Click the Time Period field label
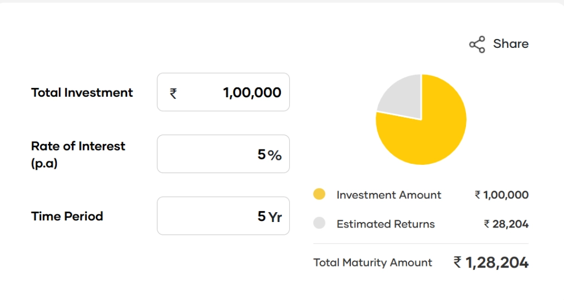564x300 pixels. [x=67, y=216]
